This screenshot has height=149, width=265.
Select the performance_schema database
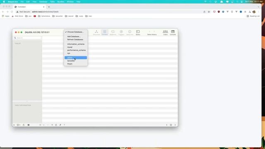(76, 50)
